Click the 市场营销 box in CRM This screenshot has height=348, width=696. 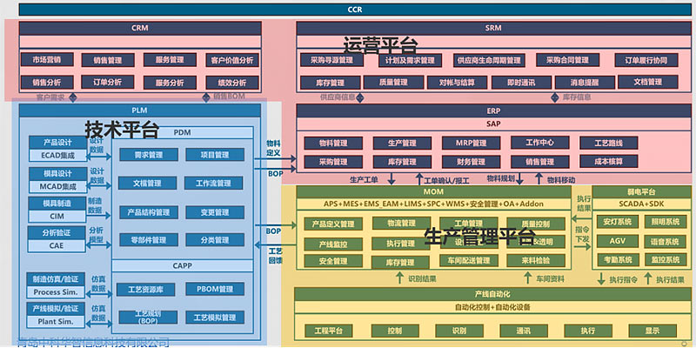[x=47, y=60]
